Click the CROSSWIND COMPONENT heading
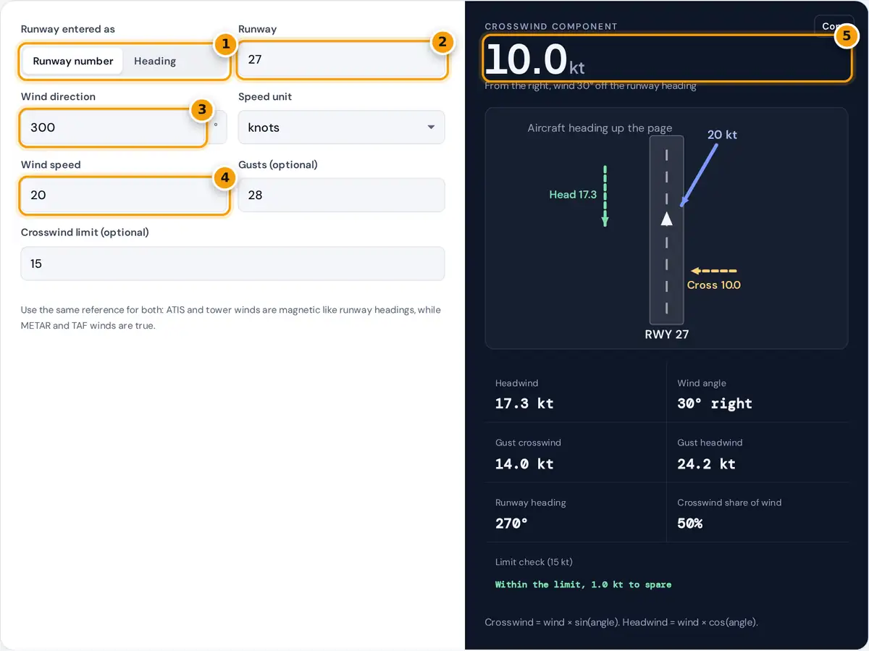 pos(551,26)
